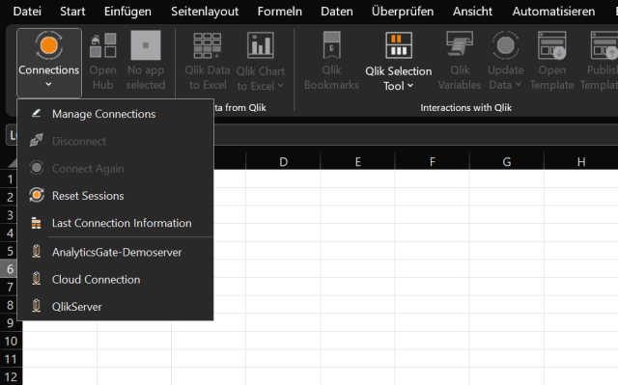Select column D header

point(283,162)
